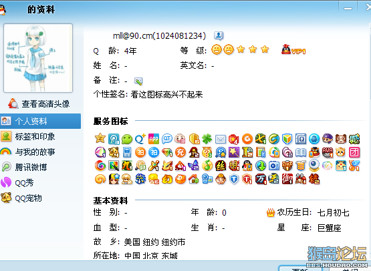Open the orange 拍 Paipai icon
371x271 pixels.
(140, 152)
